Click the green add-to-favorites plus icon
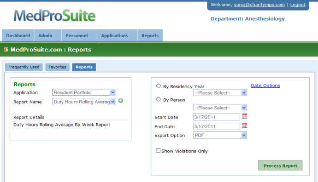Viewport: 318px width, 182px height. tap(121, 101)
